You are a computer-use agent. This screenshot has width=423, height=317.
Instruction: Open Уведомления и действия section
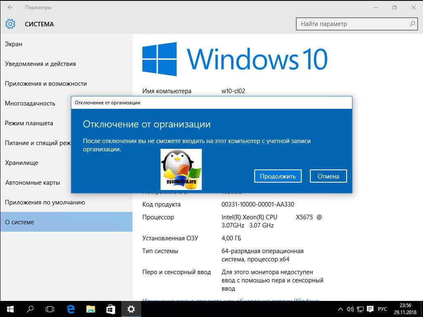[x=40, y=64]
